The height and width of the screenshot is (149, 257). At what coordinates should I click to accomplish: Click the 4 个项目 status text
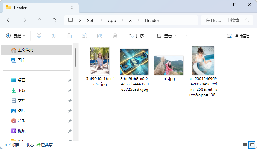coord(12,145)
